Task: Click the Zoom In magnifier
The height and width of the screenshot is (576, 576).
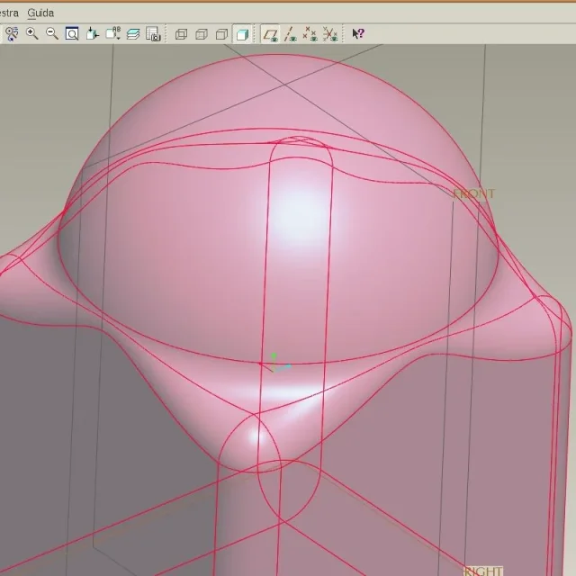Action: click(x=32, y=34)
